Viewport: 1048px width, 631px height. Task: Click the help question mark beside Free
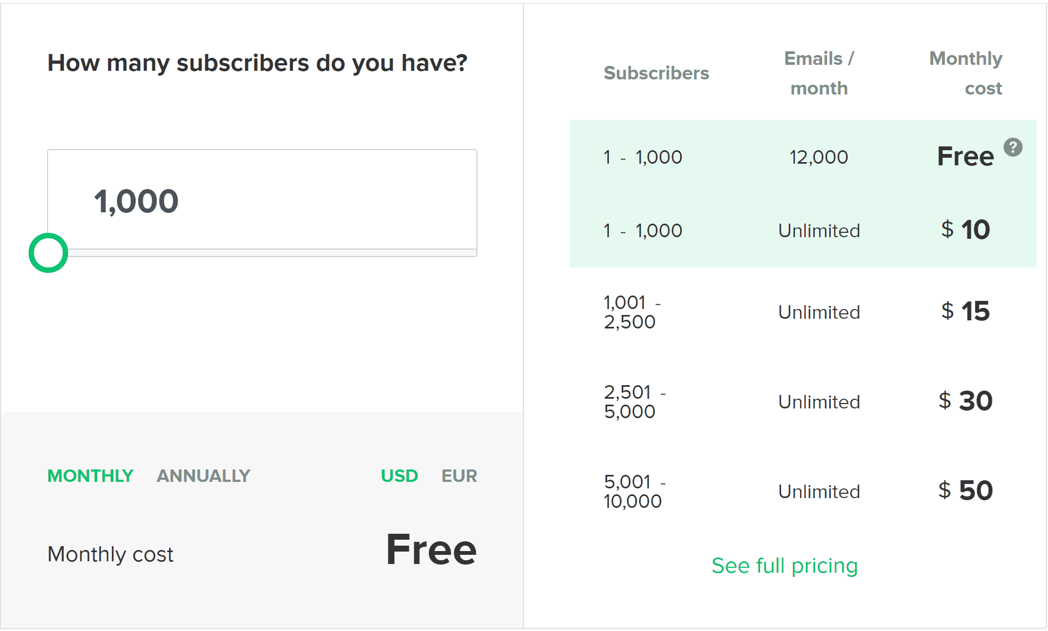(1013, 147)
